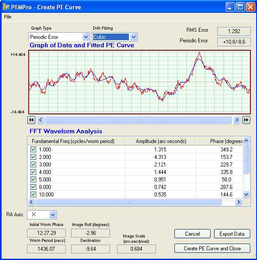Jump graph to end with fast-forward button
This screenshot has width=257, height=260.
tap(246, 120)
